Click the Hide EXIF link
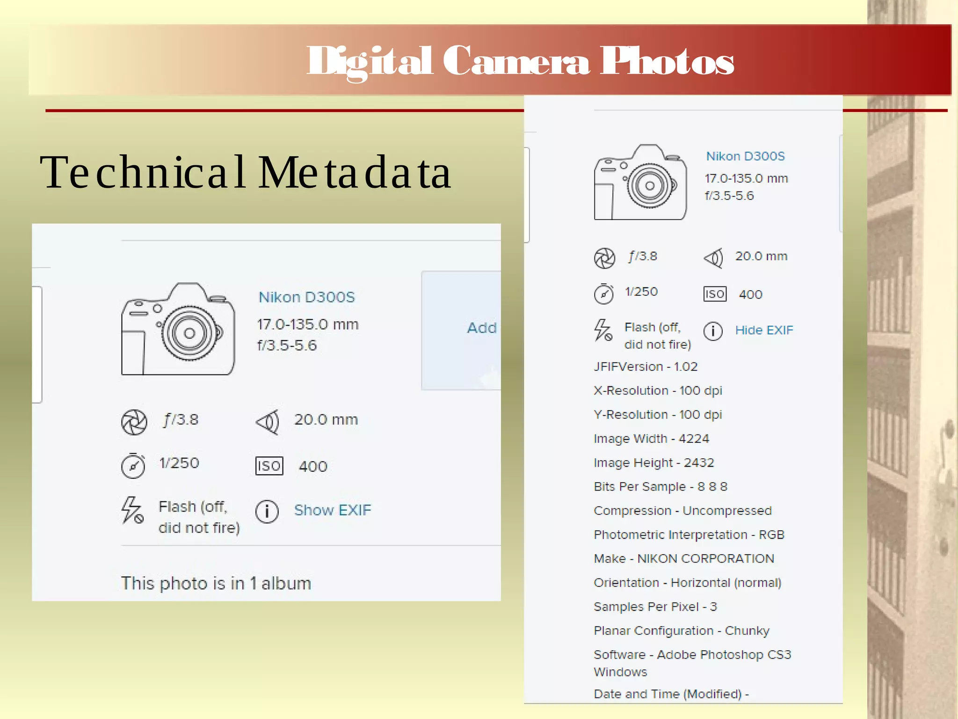 (x=764, y=330)
